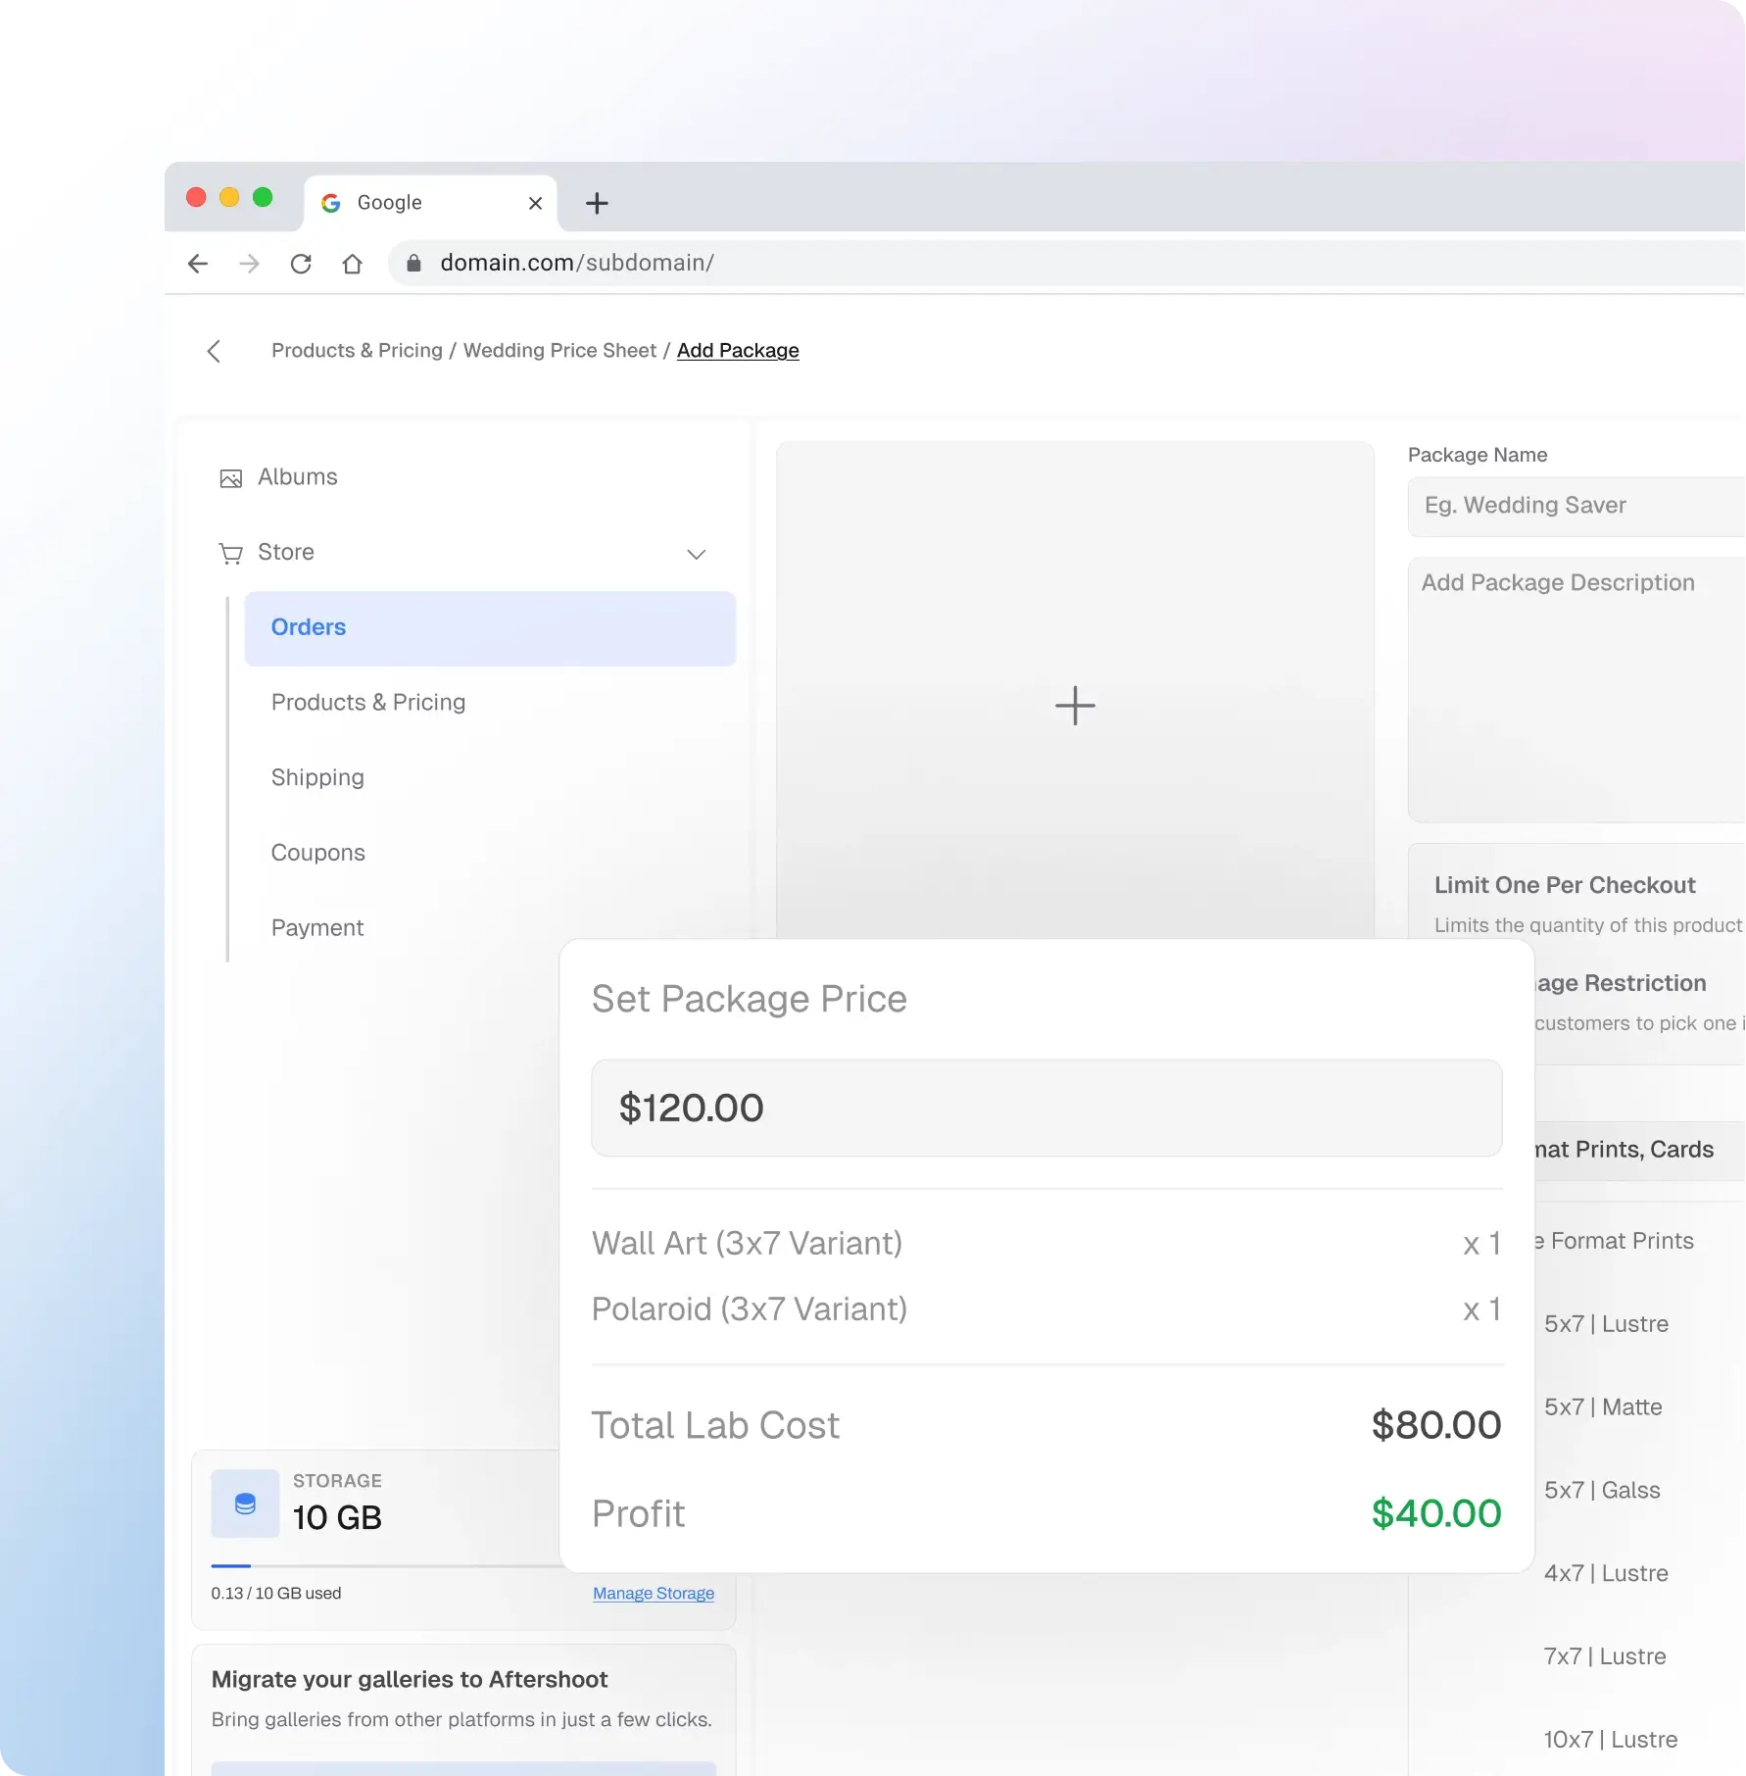Click the browser back arrow

click(x=198, y=264)
